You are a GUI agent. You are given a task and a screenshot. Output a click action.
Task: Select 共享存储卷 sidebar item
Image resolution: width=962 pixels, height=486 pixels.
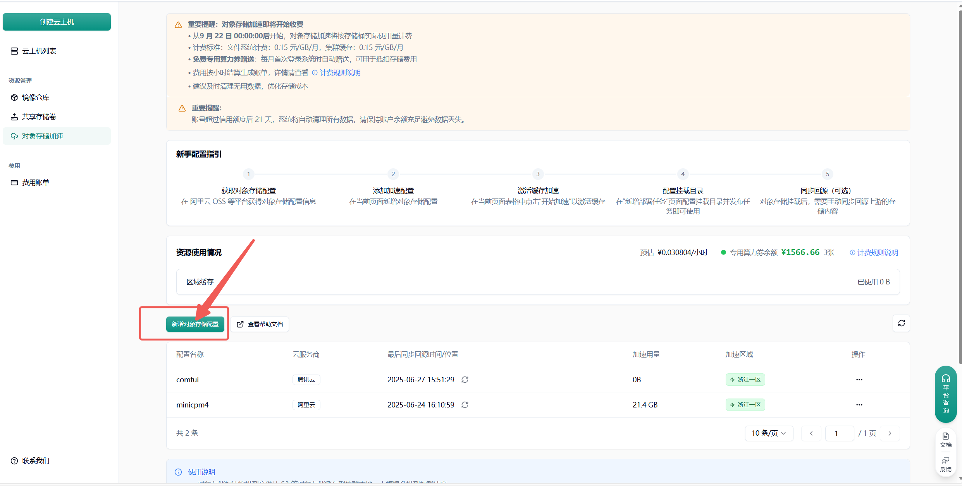[39, 117]
